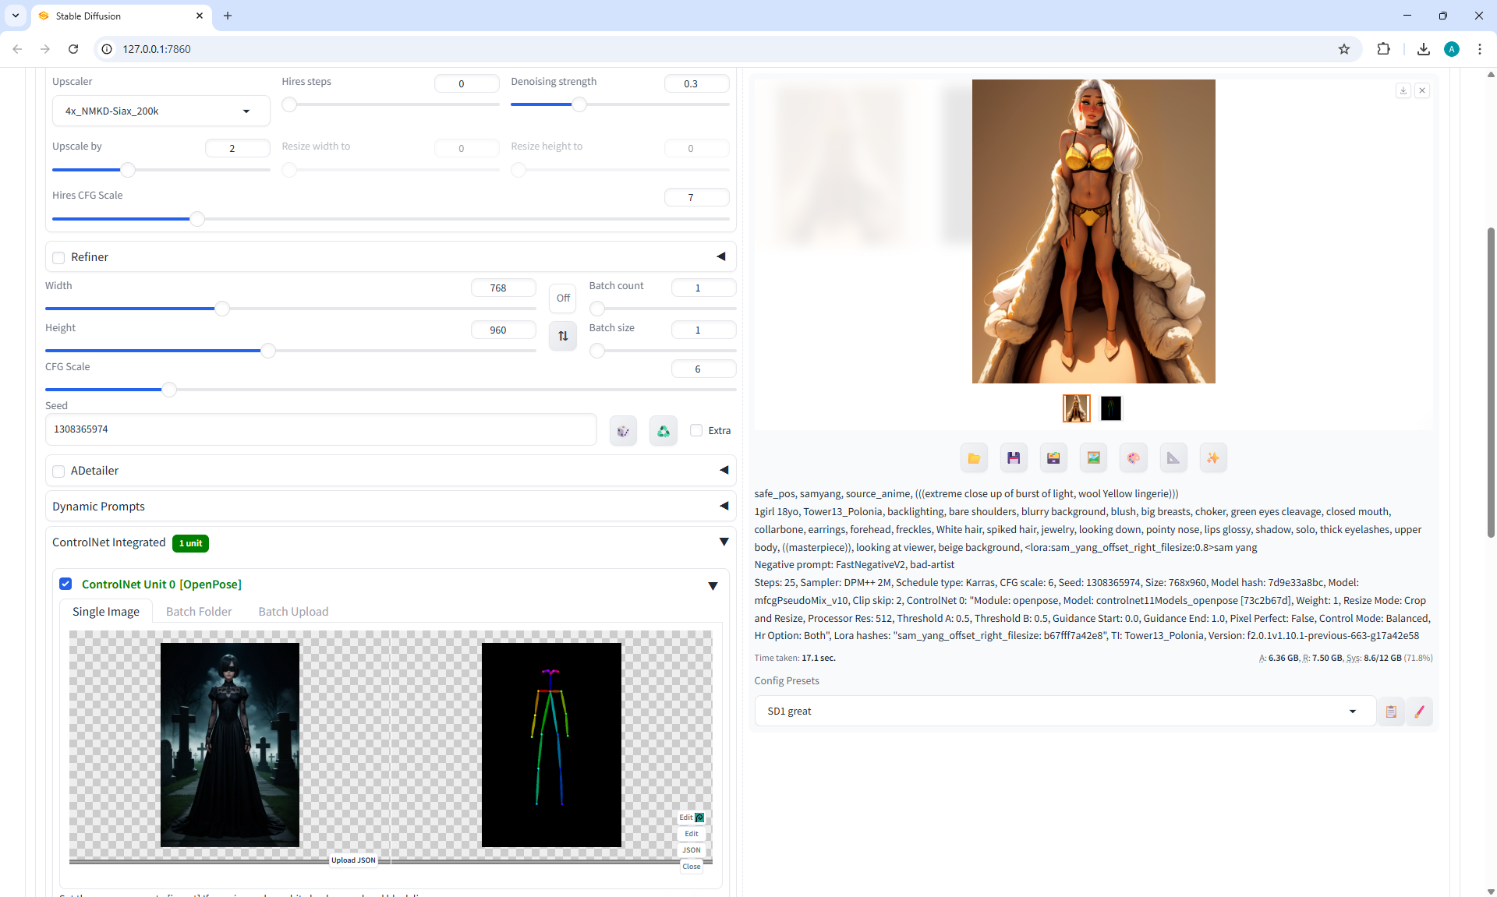Open the Upscaler 4x_NMKD-Siax_200k dropdown

pyautogui.click(x=161, y=111)
